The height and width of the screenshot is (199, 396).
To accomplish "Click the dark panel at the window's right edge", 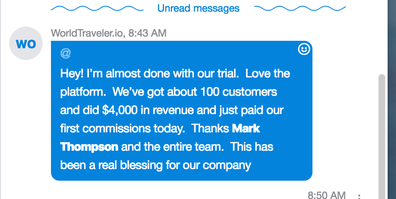I will point(392,99).
